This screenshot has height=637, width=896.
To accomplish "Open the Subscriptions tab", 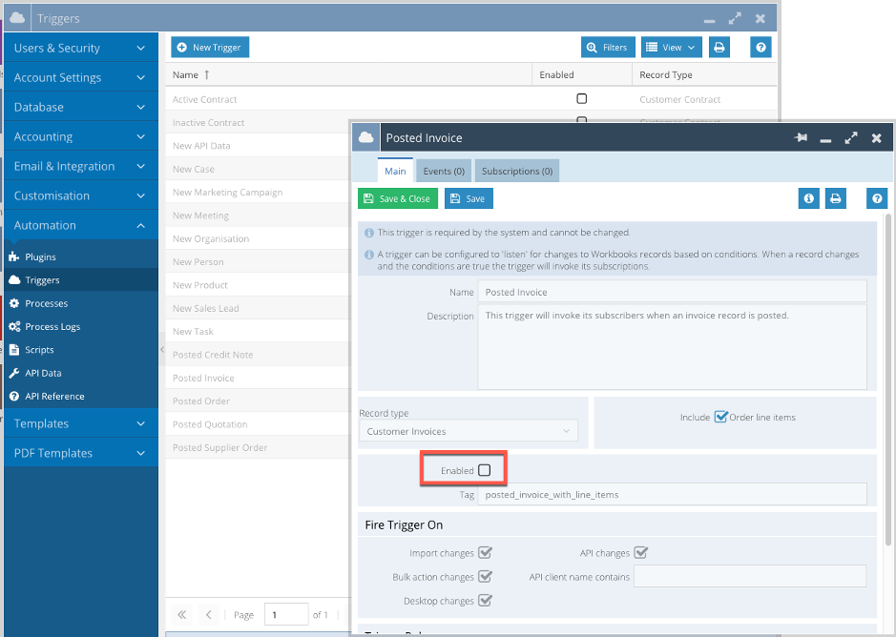I will [x=516, y=172].
